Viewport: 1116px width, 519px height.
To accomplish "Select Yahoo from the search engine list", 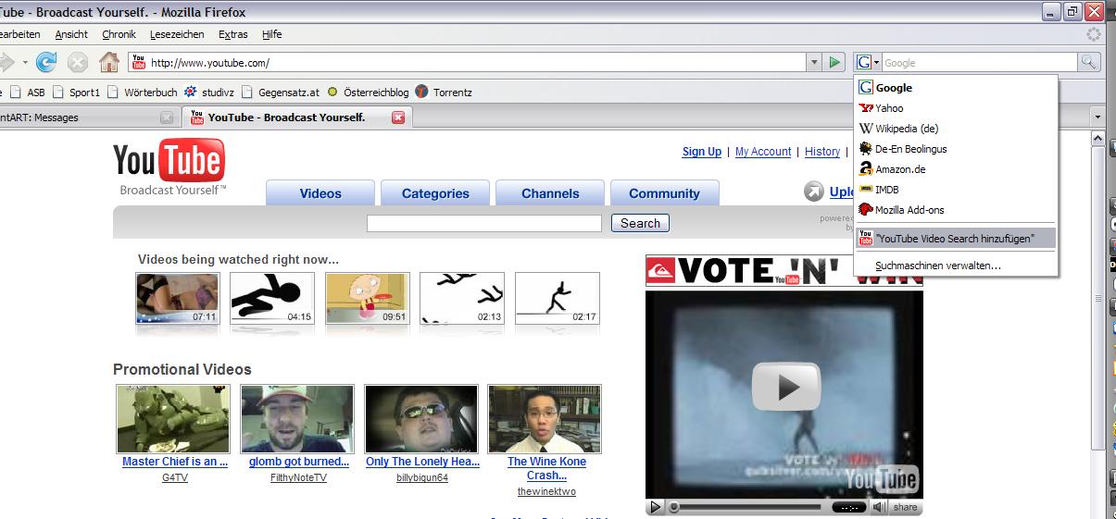I will click(956, 108).
